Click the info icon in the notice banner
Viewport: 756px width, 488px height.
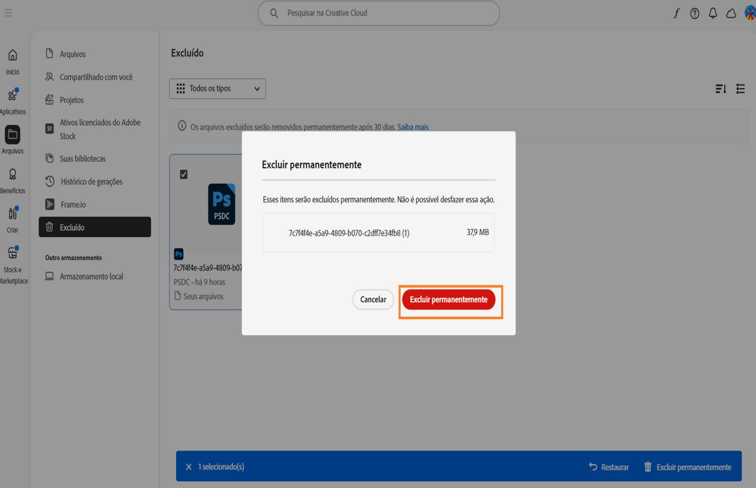(x=182, y=126)
